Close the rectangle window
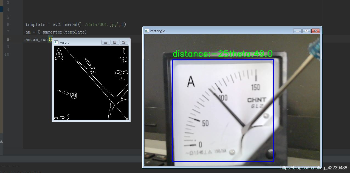Screen dimensions: 350x173 pos(315,31)
